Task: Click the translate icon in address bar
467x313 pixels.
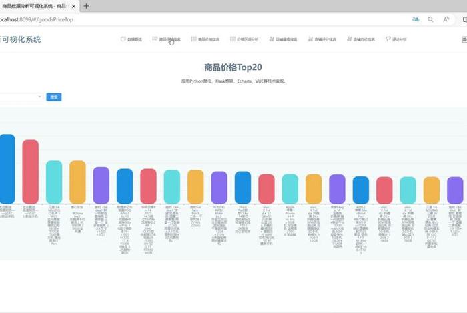Action: point(416,19)
